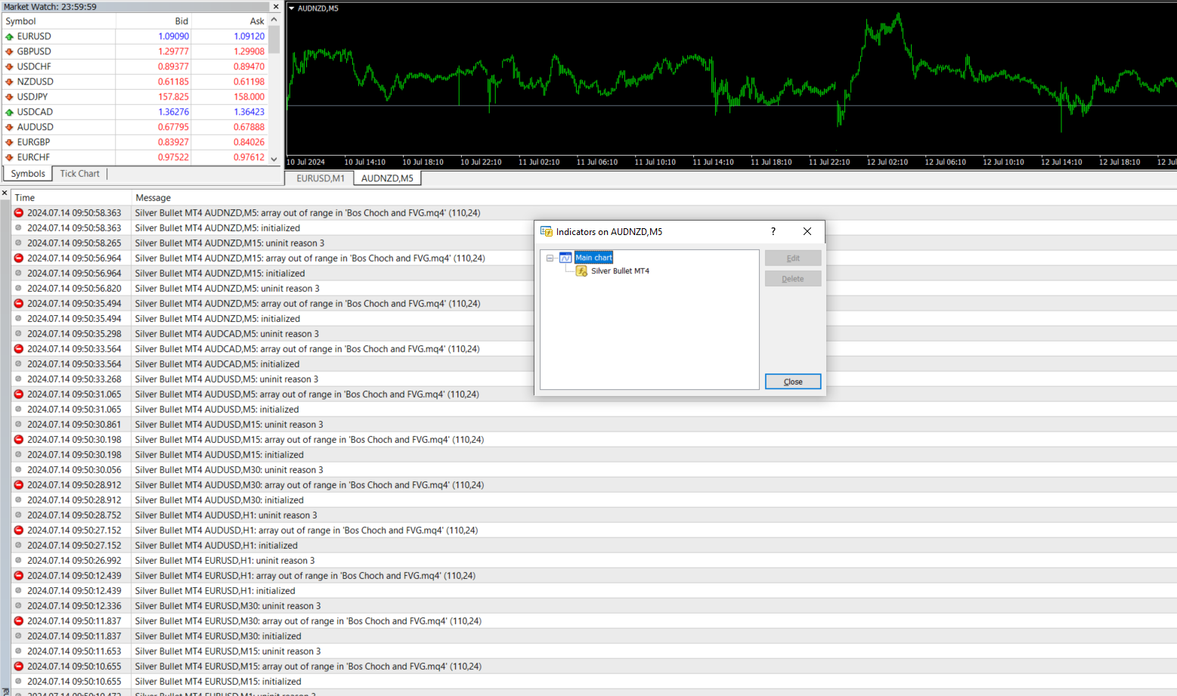Click the Delete button in Indicators dialog
Viewport: 1177px width, 696px height.
tap(793, 279)
